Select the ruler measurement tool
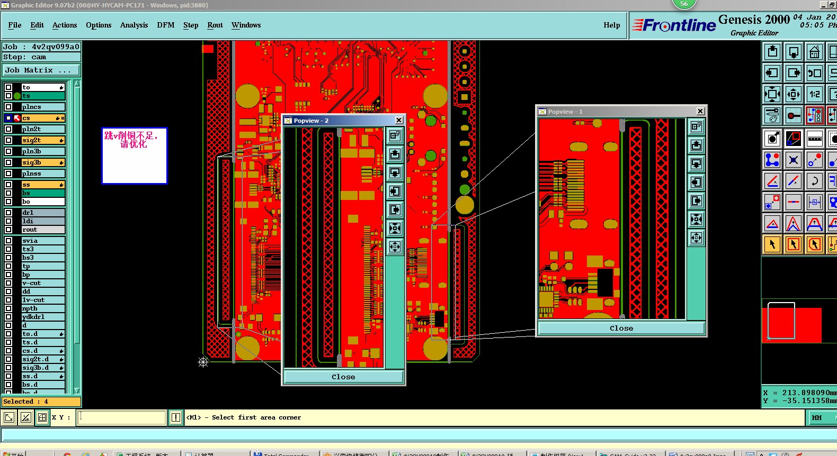837x456 pixels. click(x=815, y=139)
